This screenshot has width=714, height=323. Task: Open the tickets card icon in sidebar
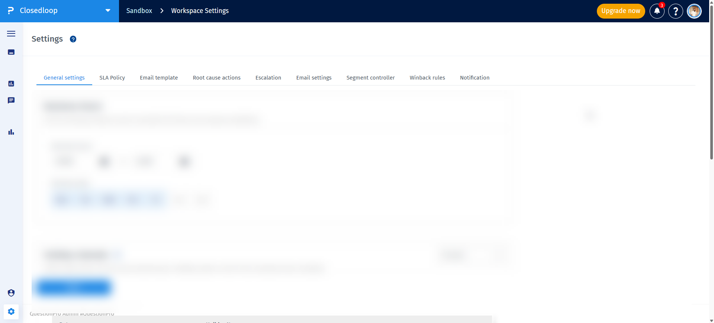(x=11, y=52)
